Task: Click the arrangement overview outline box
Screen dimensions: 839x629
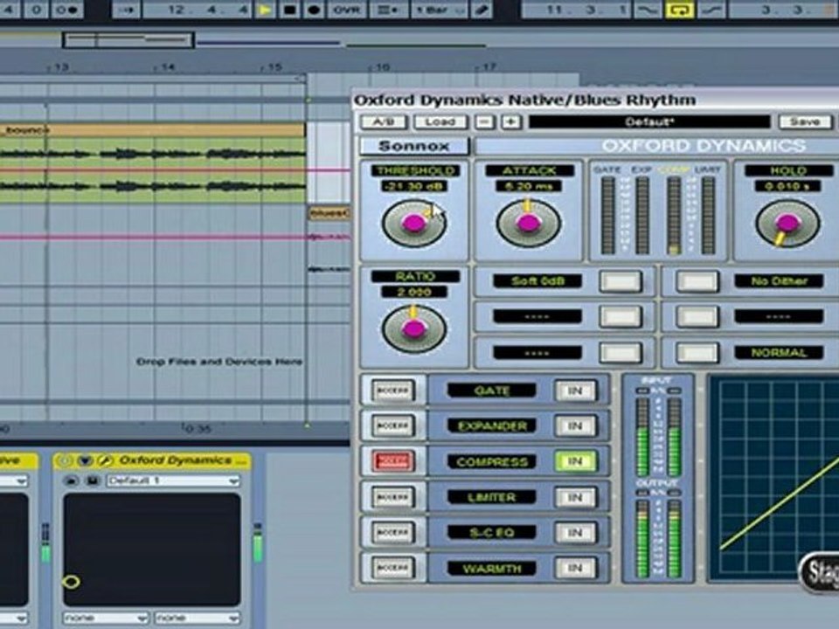Action: [x=128, y=40]
